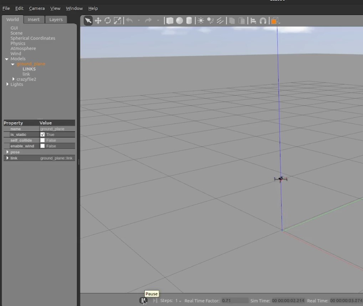The height and width of the screenshot is (306, 363).
Task: Switch to the Layers tab
Action: coord(56,20)
